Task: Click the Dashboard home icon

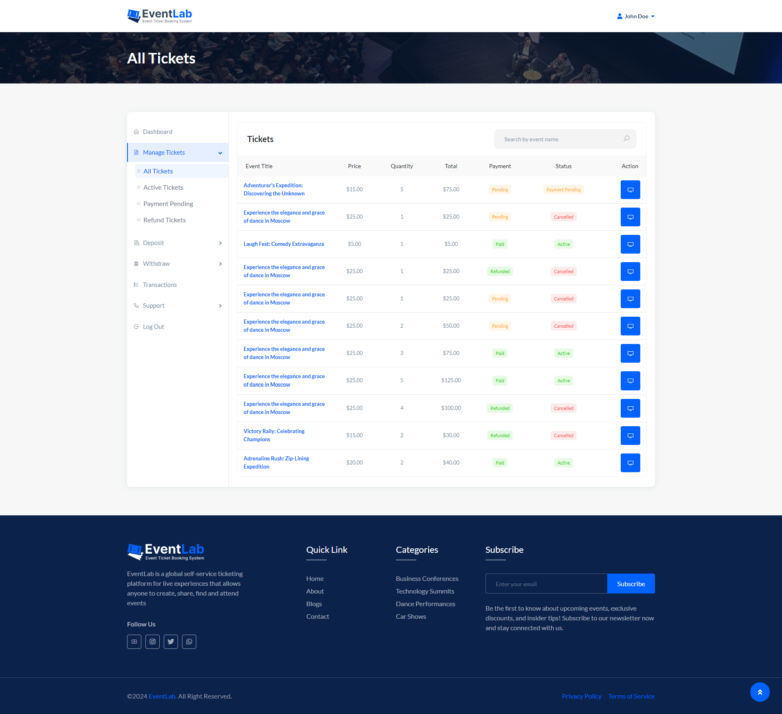Action: (x=136, y=131)
